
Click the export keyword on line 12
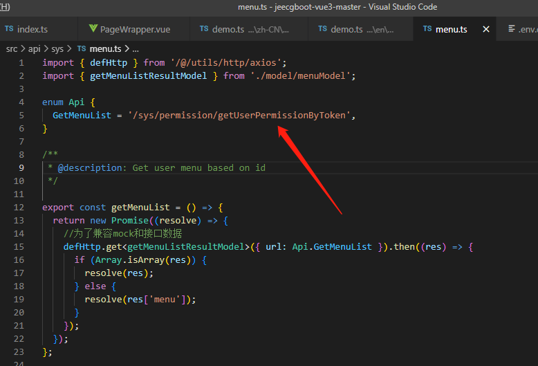[x=58, y=208]
